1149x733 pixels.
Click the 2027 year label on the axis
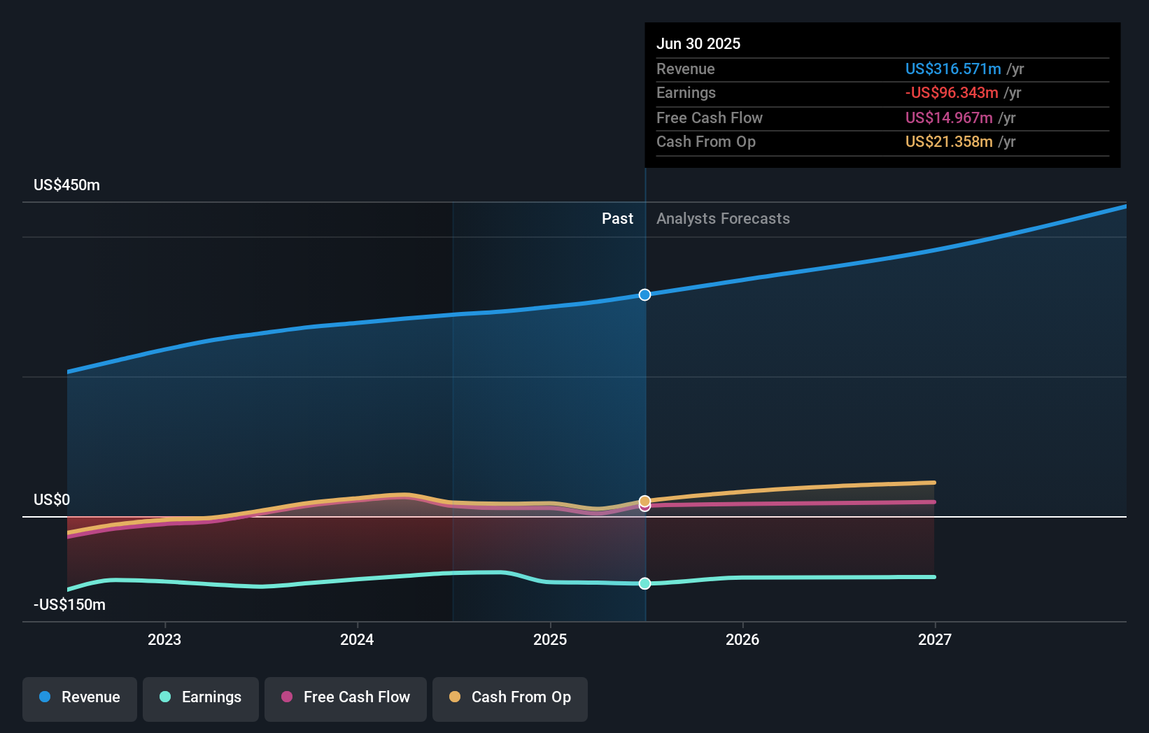pyautogui.click(x=936, y=639)
